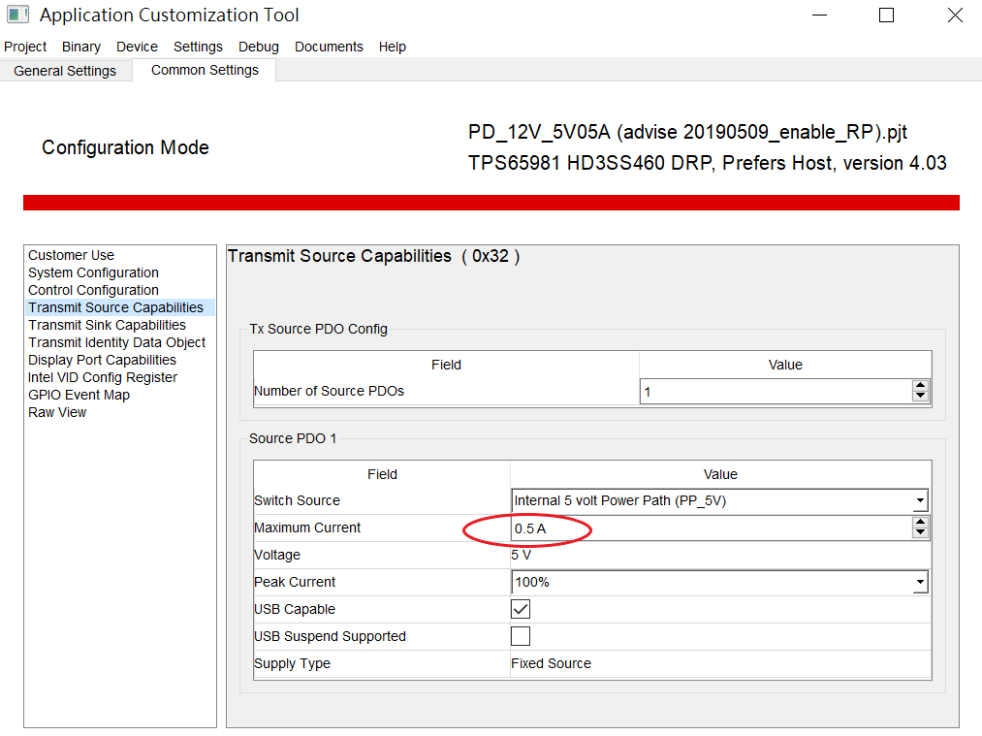Open the Help menu
This screenshot has height=736, width=982.
[392, 47]
